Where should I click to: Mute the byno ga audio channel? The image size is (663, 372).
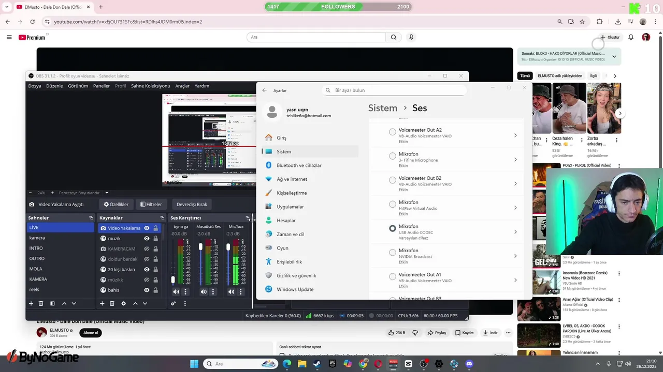click(x=176, y=292)
